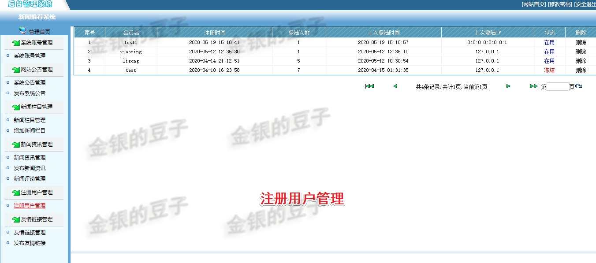Unfreeze user test by clicking 冻结
Image resolution: width=596 pixels, height=263 pixels.
pyautogui.click(x=550, y=70)
